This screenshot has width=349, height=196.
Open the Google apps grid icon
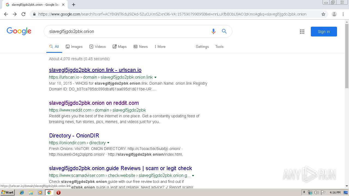302,32
